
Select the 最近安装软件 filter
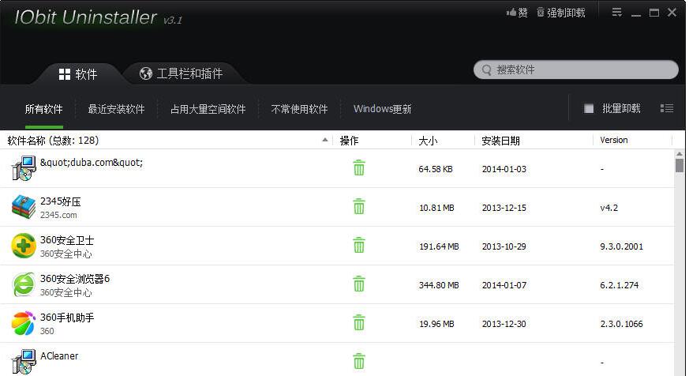click(117, 109)
